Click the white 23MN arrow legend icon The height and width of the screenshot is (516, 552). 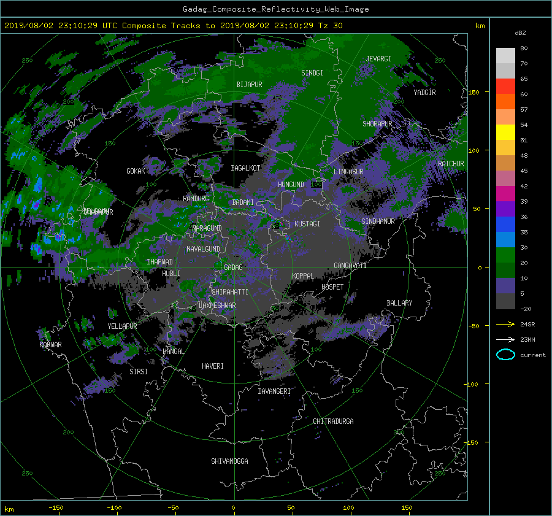pyautogui.click(x=505, y=339)
